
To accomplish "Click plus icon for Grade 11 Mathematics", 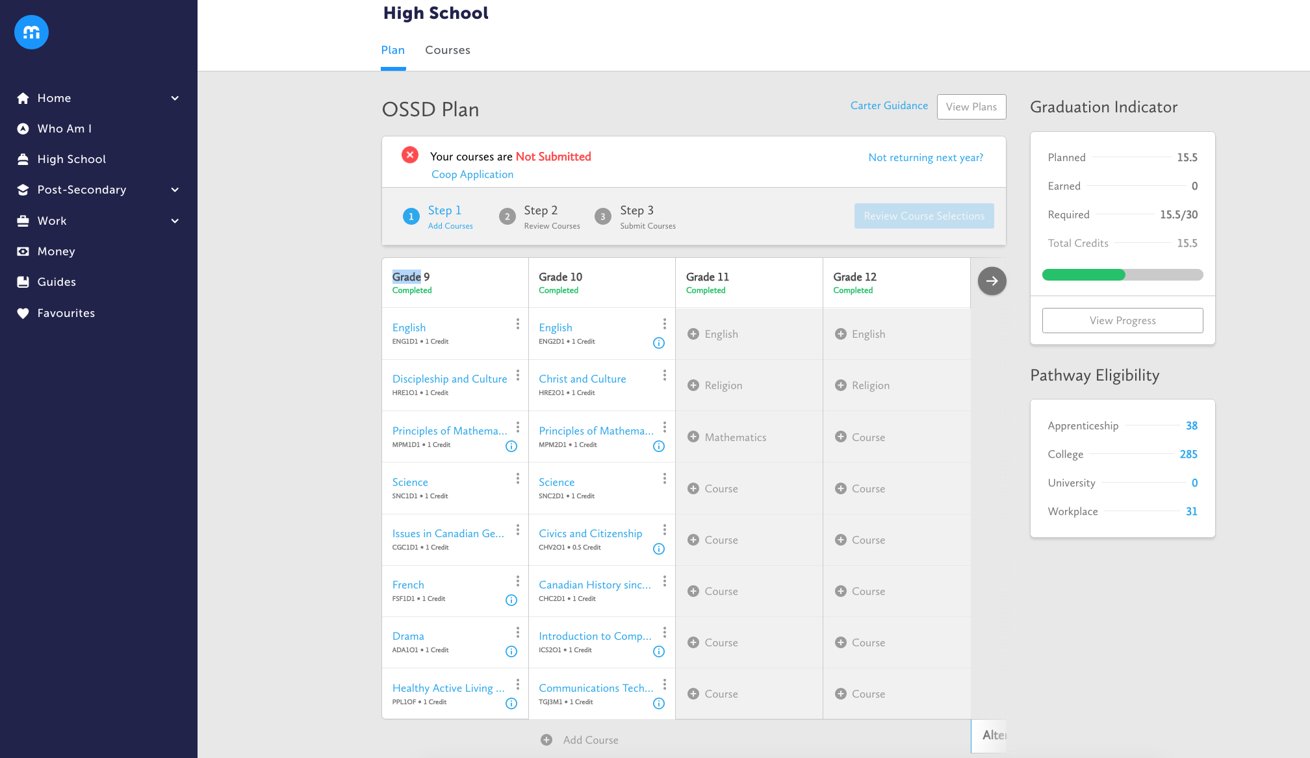I will click(693, 437).
